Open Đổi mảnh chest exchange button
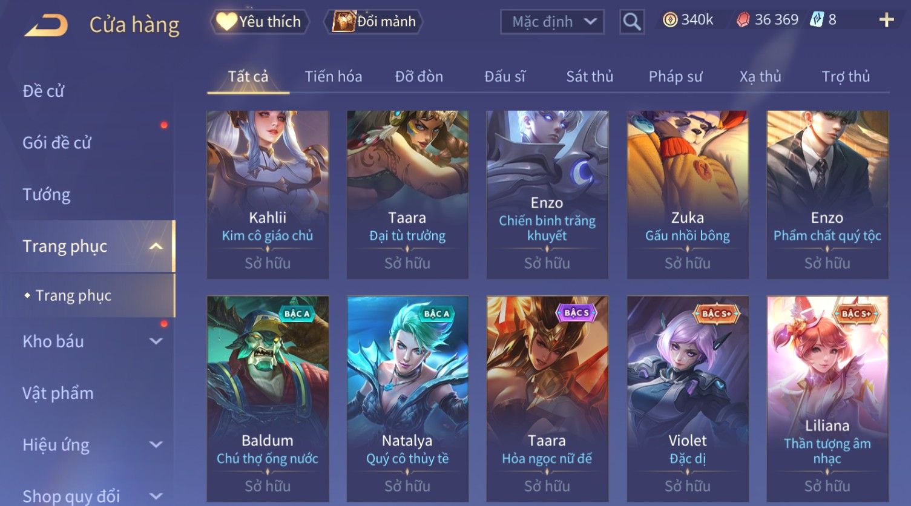The width and height of the screenshot is (911, 506). click(x=373, y=22)
